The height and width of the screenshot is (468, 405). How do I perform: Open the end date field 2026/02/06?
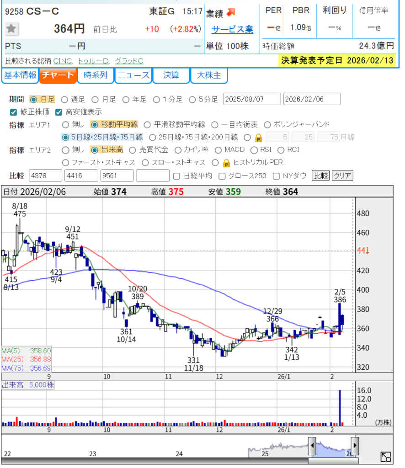(312, 99)
